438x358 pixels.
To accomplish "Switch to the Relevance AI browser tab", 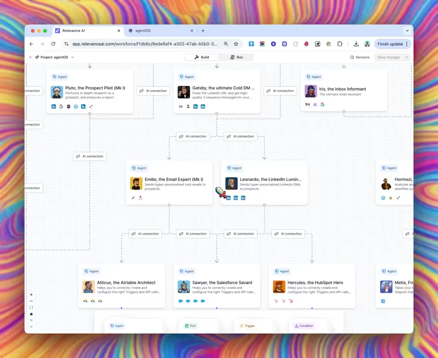I will (x=88, y=30).
